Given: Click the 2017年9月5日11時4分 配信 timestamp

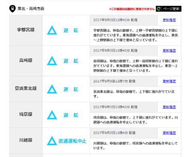Looking at the screenshot, I should pos(114,133).
